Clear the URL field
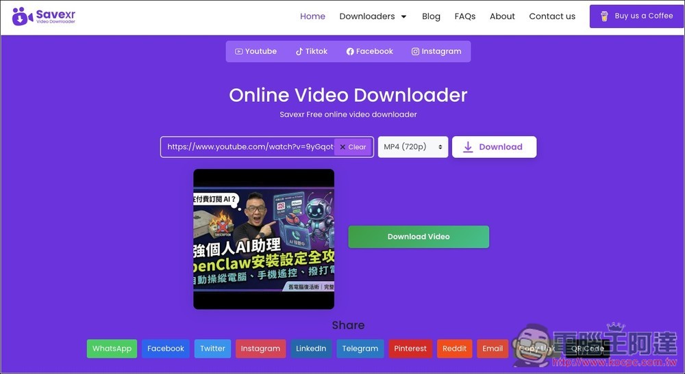The image size is (685, 374). [353, 147]
